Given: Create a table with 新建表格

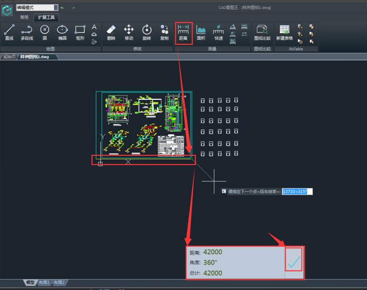Looking at the screenshot, I should (x=284, y=32).
